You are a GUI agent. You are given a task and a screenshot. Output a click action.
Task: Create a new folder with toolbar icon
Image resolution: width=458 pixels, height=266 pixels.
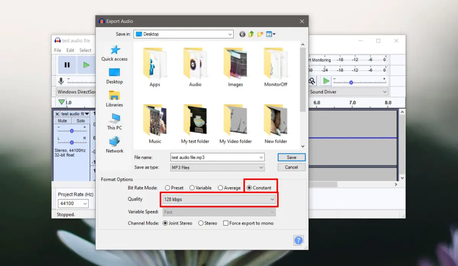coord(260,34)
